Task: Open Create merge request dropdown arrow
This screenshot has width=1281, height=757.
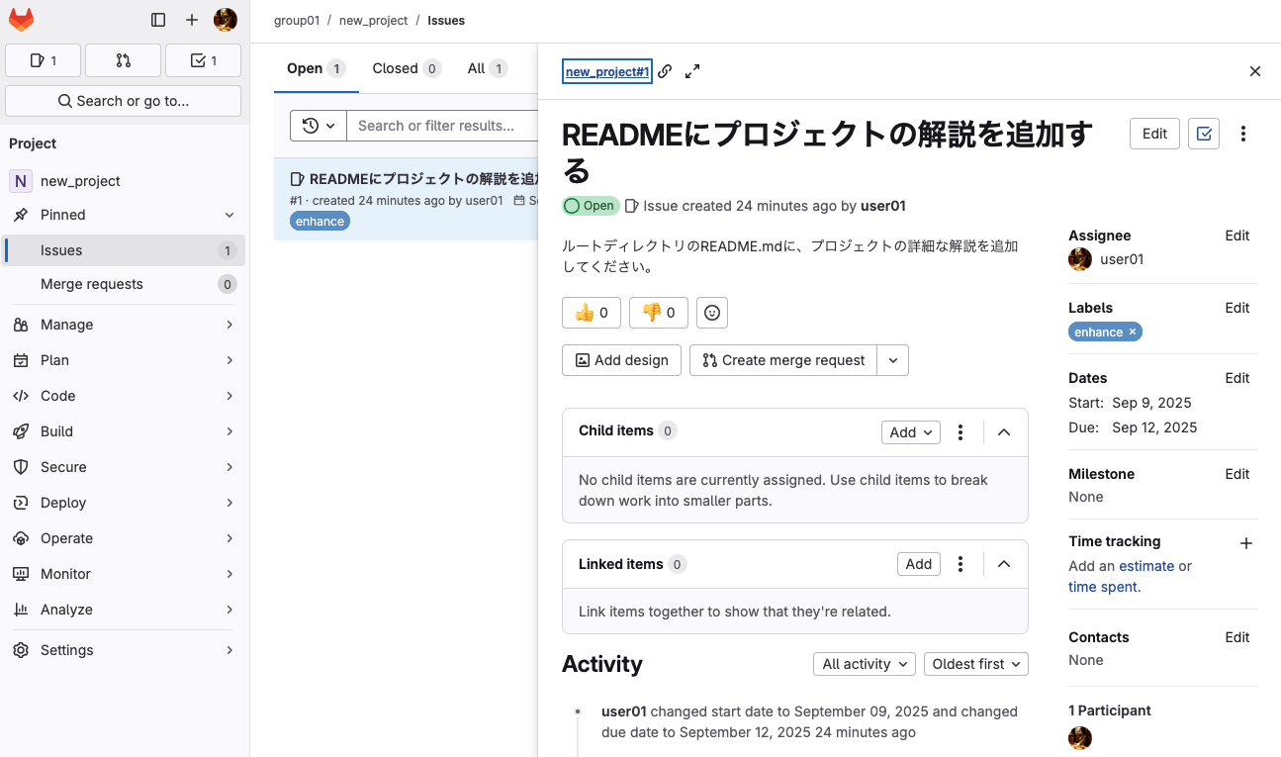Action: pos(893,360)
